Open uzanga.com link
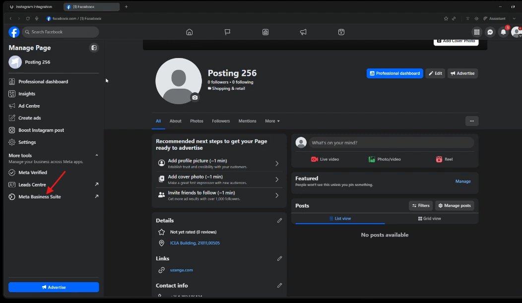Viewport: 522px width, 303px height. tap(182, 270)
